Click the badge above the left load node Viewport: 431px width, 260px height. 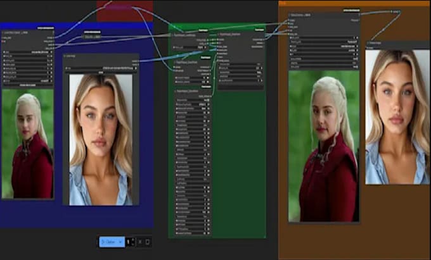coord(46,27)
